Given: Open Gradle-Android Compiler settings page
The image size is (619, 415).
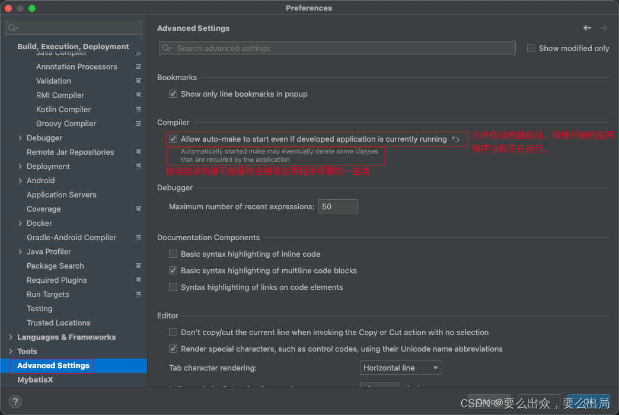Looking at the screenshot, I should click(x=72, y=237).
